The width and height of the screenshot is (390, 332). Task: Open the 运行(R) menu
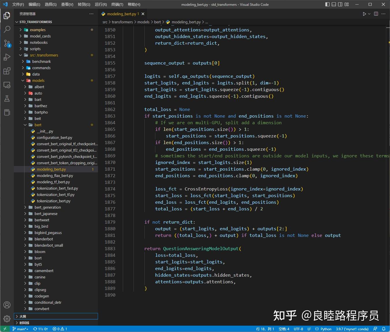101,4
